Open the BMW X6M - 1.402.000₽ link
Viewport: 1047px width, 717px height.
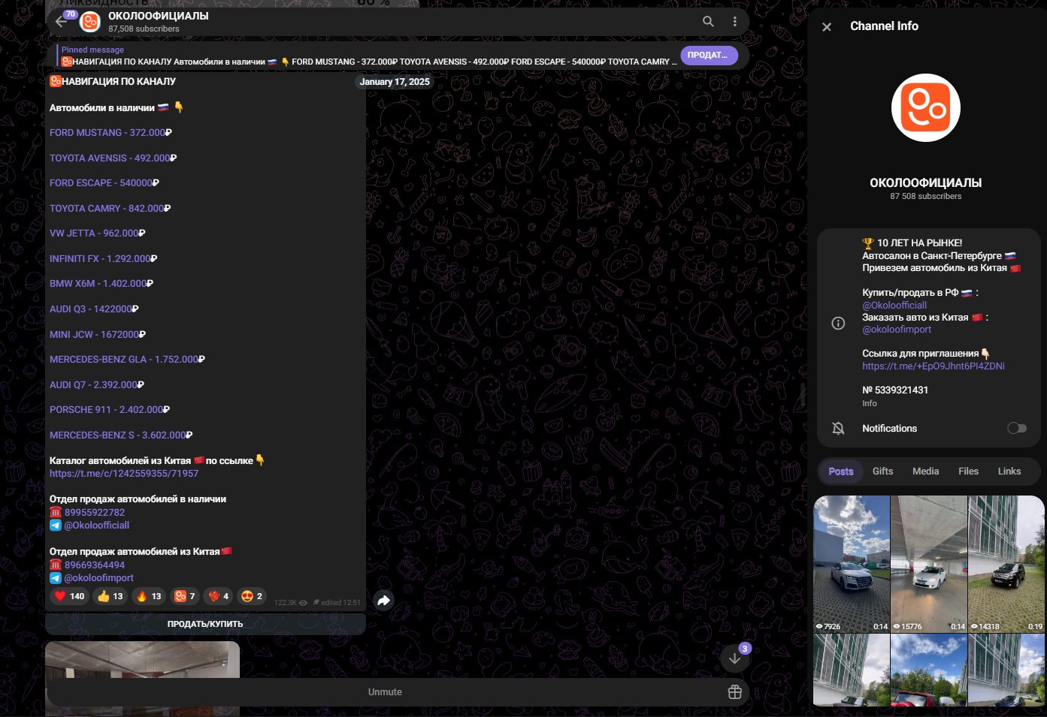101,284
